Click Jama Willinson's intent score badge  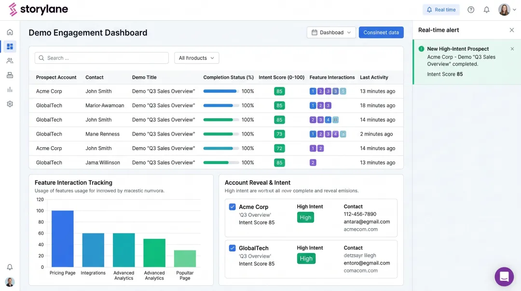(x=279, y=163)
